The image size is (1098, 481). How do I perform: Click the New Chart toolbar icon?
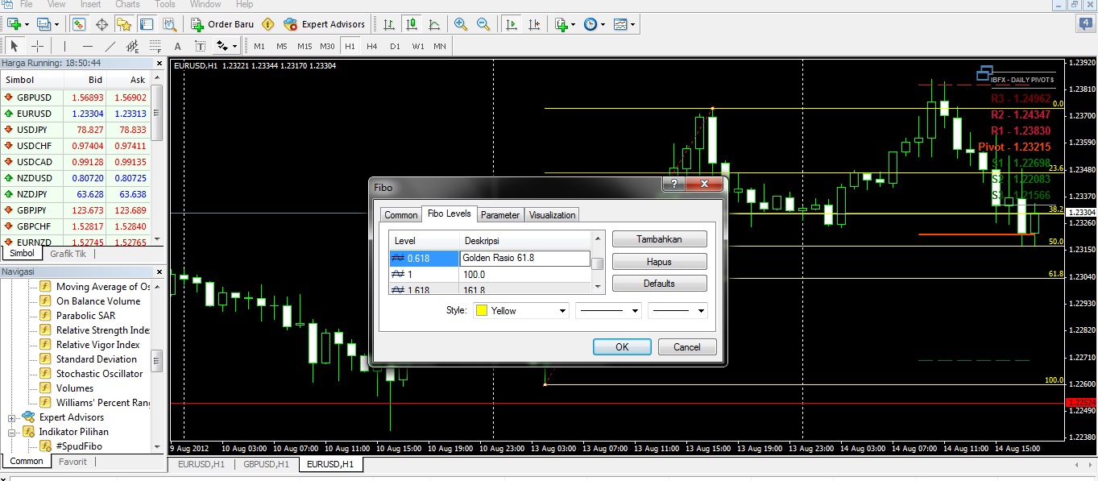coord(14,24)
